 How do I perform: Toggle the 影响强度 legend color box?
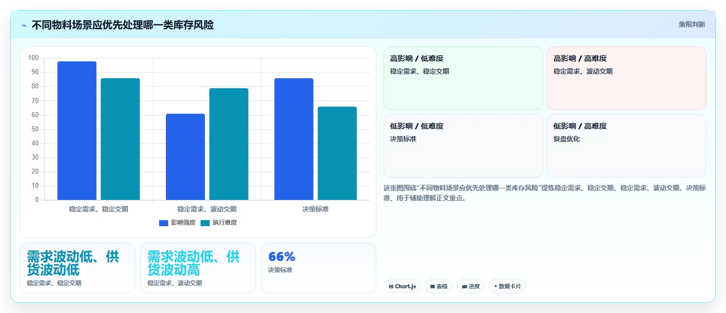tap(163, 223)
